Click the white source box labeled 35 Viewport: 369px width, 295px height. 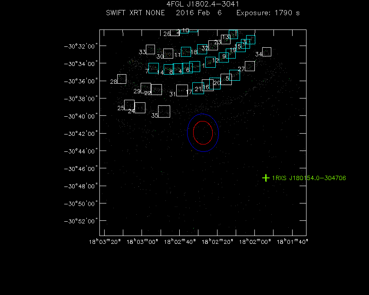pyautogui.click(x=164, y=111)
